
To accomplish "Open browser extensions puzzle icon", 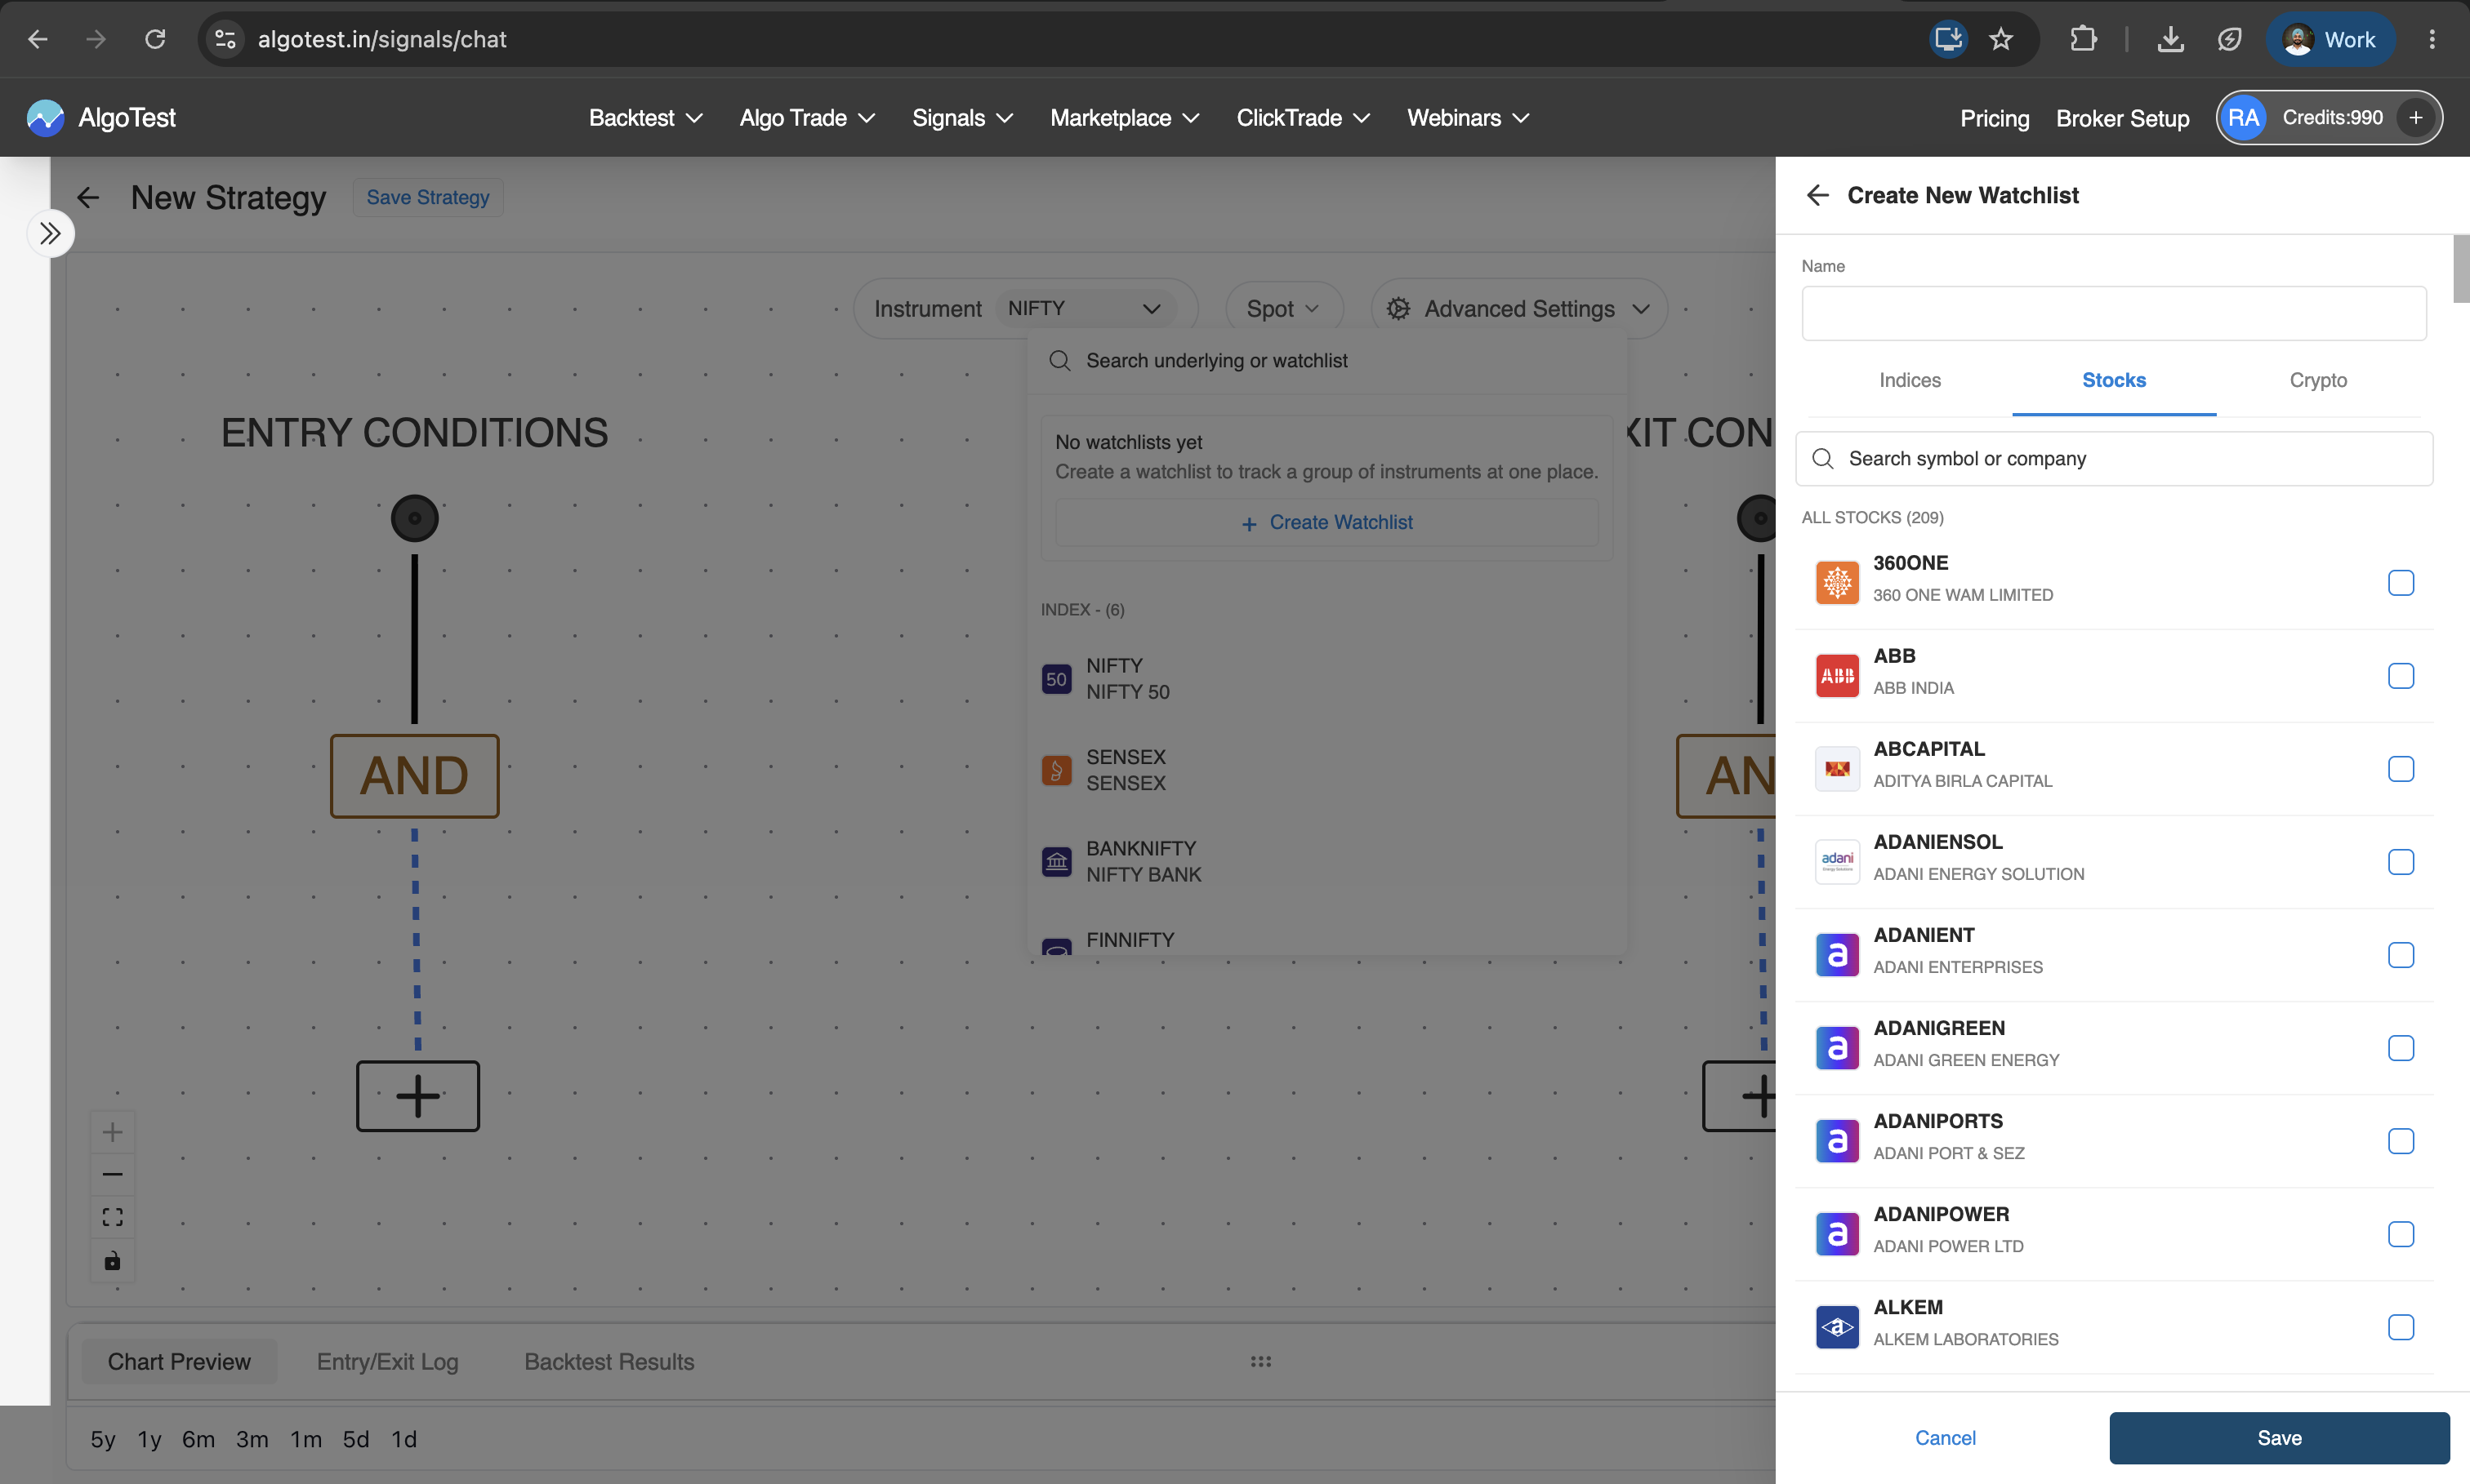I will click(x=2083, y=39).
